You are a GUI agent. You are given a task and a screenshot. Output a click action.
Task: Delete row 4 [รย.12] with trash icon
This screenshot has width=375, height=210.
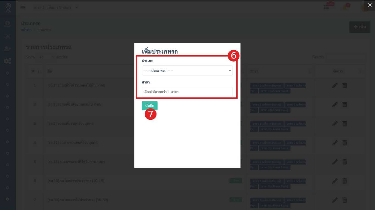(x=345, y=143)
